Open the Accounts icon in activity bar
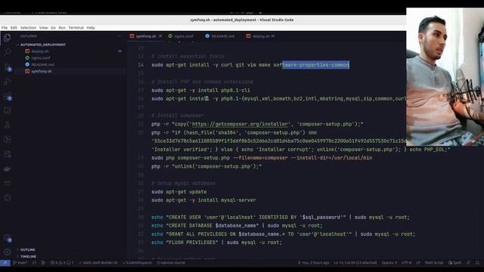Image resolution: width=484 pixels, height=272 pixels. pos(7,238)
